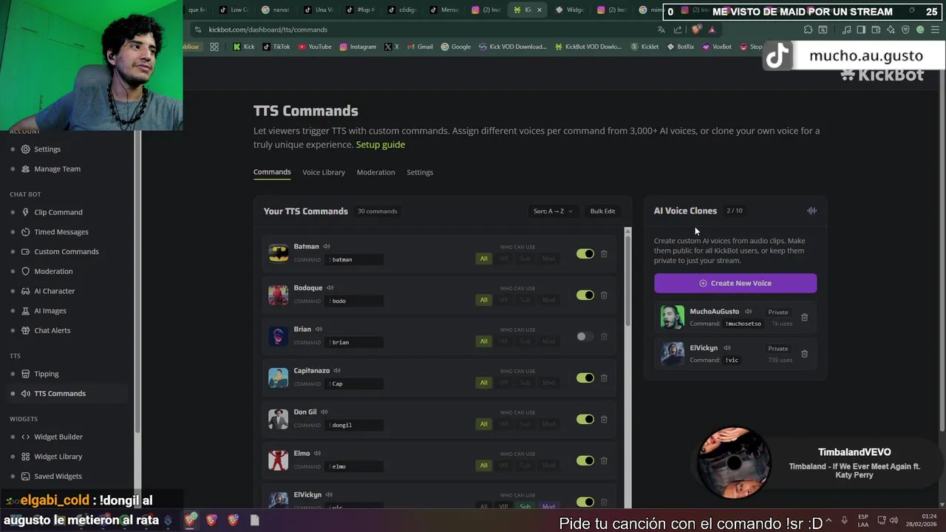Delete the Brian command with trash icon
946x532 pixels.
click(x=604, y=336)
